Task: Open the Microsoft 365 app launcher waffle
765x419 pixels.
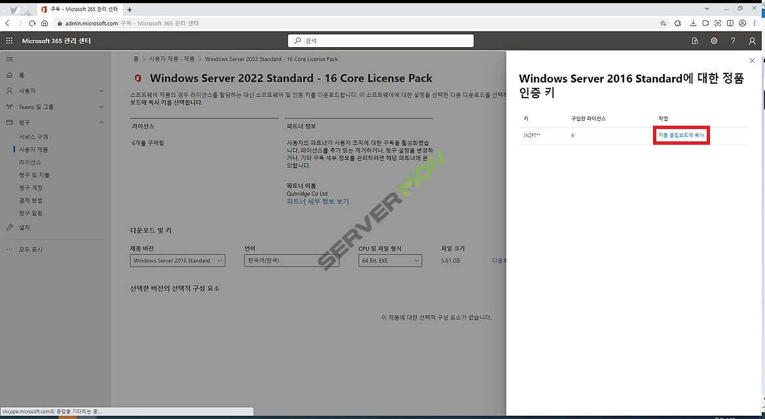Action: point(9,41)
